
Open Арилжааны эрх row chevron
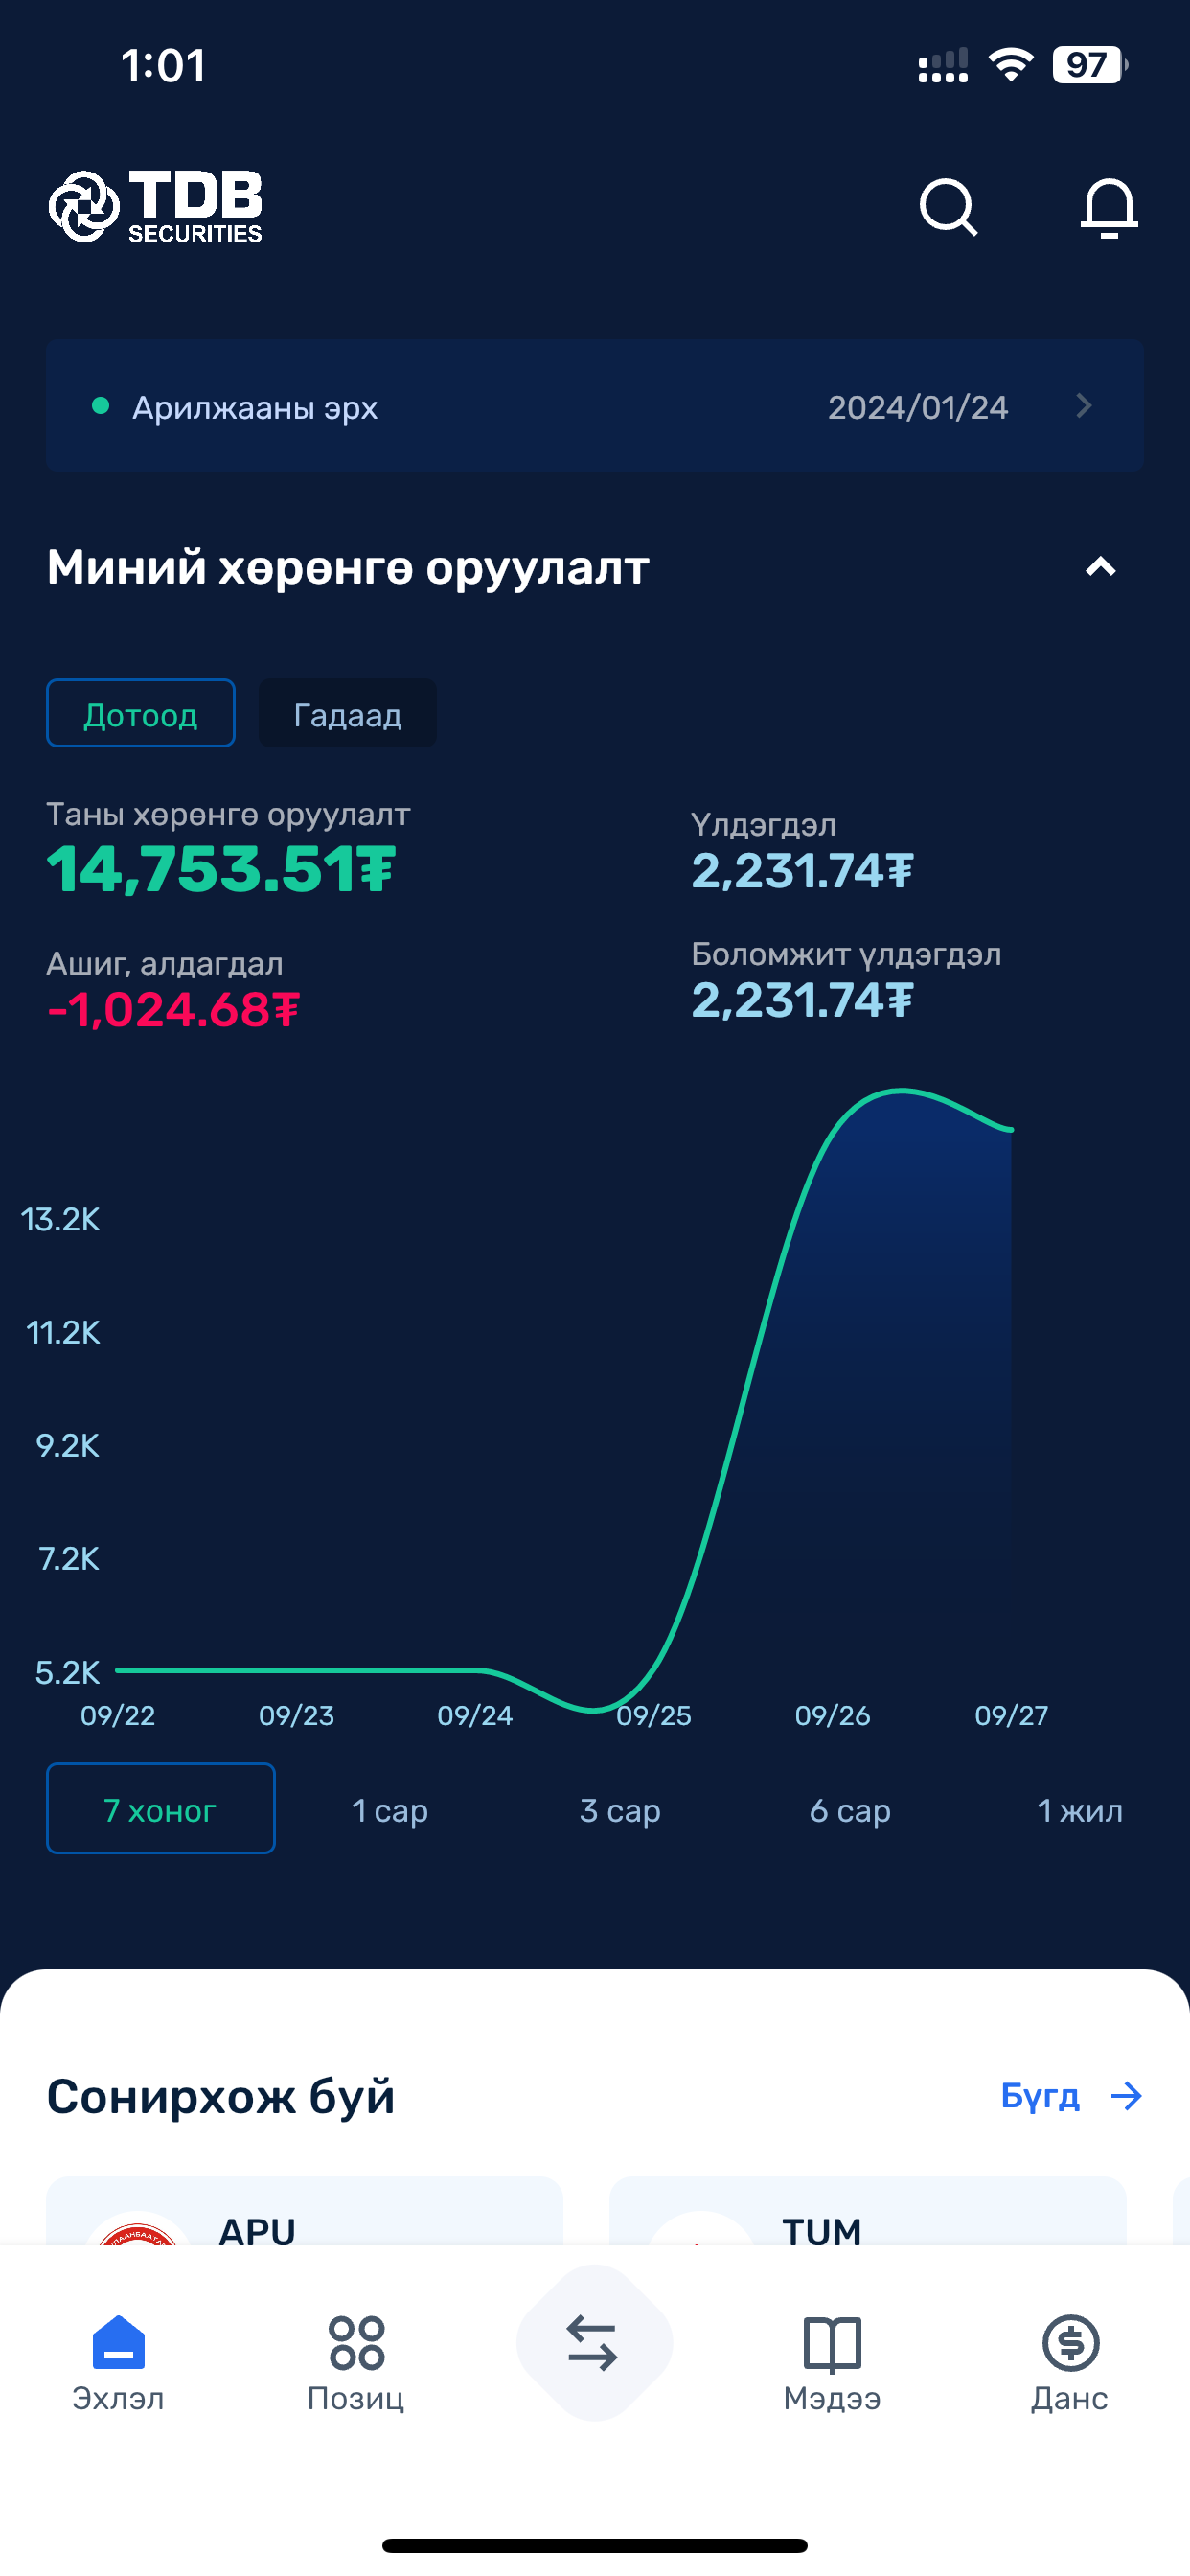point(1084,405)
